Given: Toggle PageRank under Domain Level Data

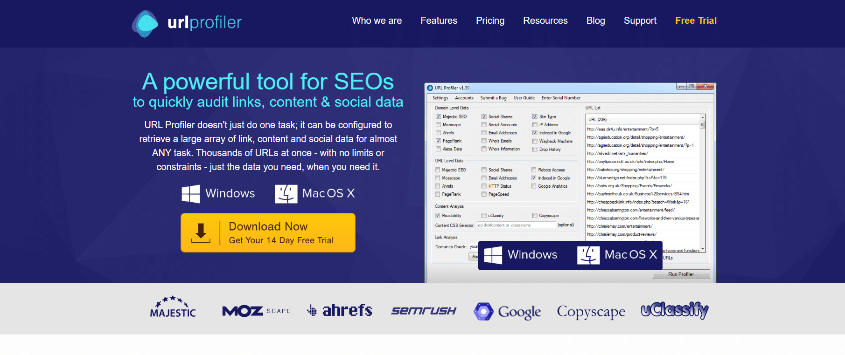Looking at the screenshot, I should [x=438, y=141].
